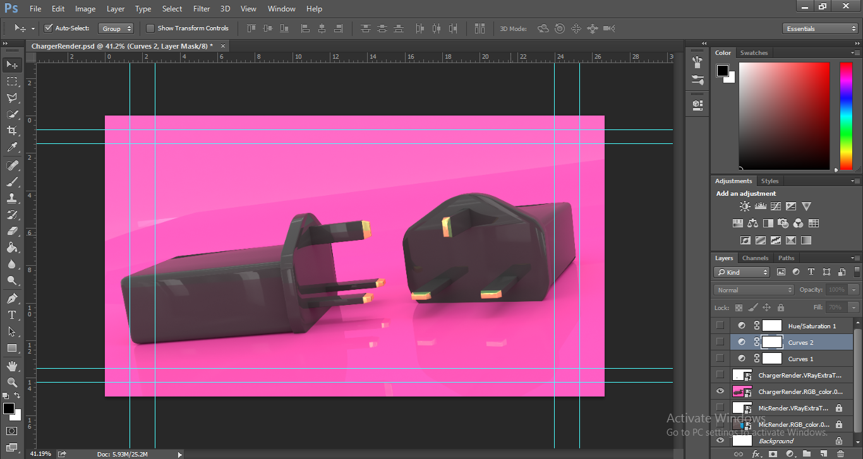Select the Brush tool
Viewport: 863px width, 459px height.
click(12, 182)
